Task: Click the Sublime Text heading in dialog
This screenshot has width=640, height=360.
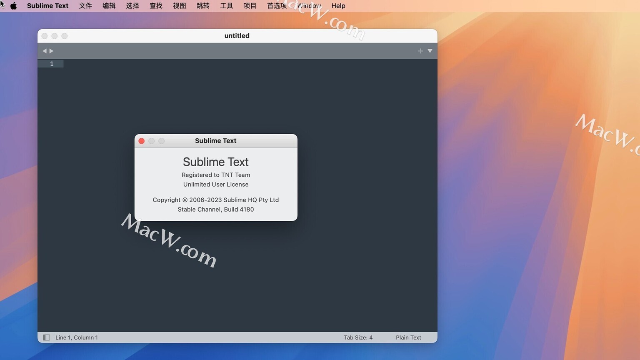Action: (216, 162)
